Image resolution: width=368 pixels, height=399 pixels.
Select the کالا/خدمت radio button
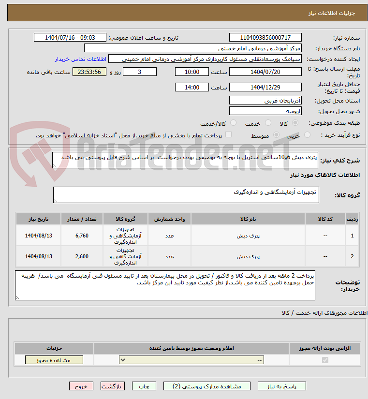click(x=233, y=123)
